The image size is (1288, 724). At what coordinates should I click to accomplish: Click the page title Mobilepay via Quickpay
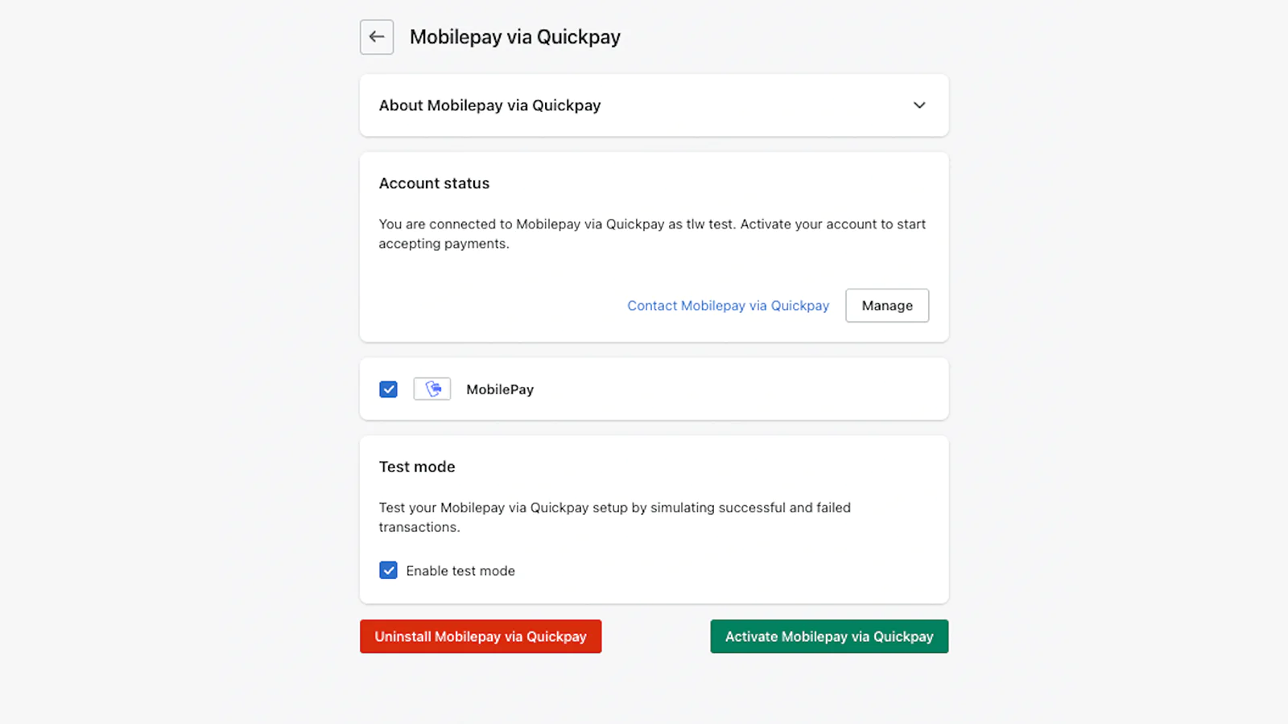pos(515,37)
